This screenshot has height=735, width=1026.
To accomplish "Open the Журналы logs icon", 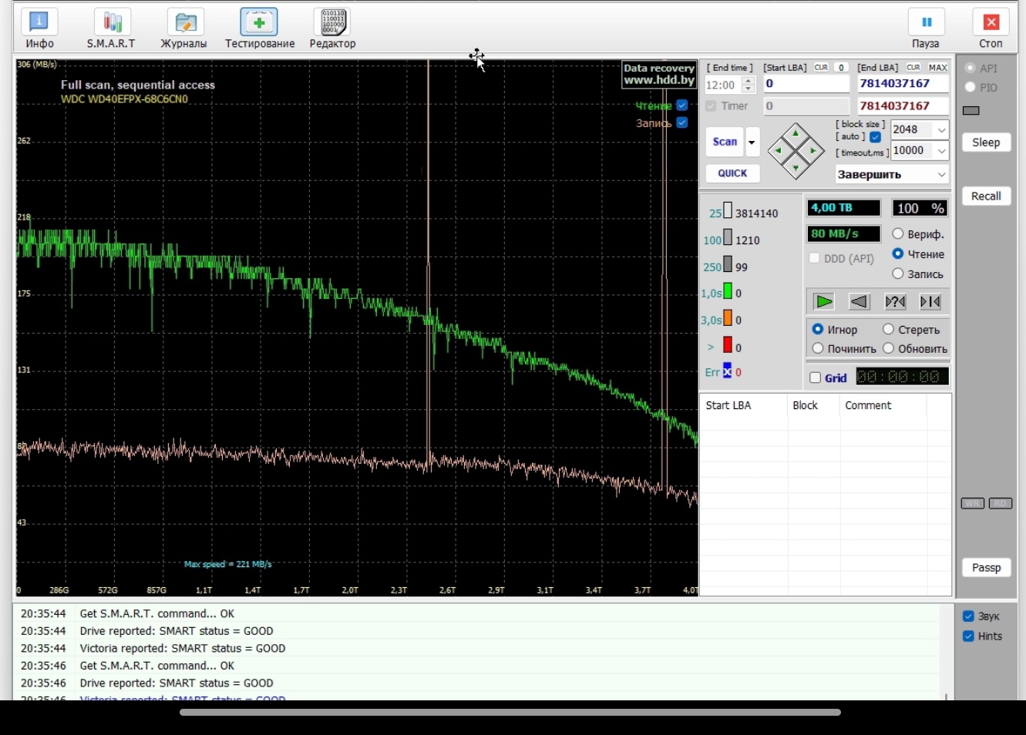I will [183, 29].
